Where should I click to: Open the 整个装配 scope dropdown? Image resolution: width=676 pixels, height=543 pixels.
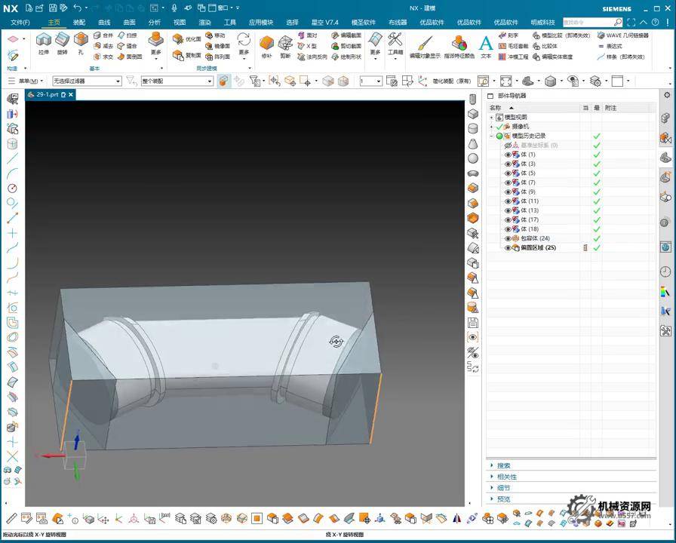pyautogui.click(x=175, y=81)
